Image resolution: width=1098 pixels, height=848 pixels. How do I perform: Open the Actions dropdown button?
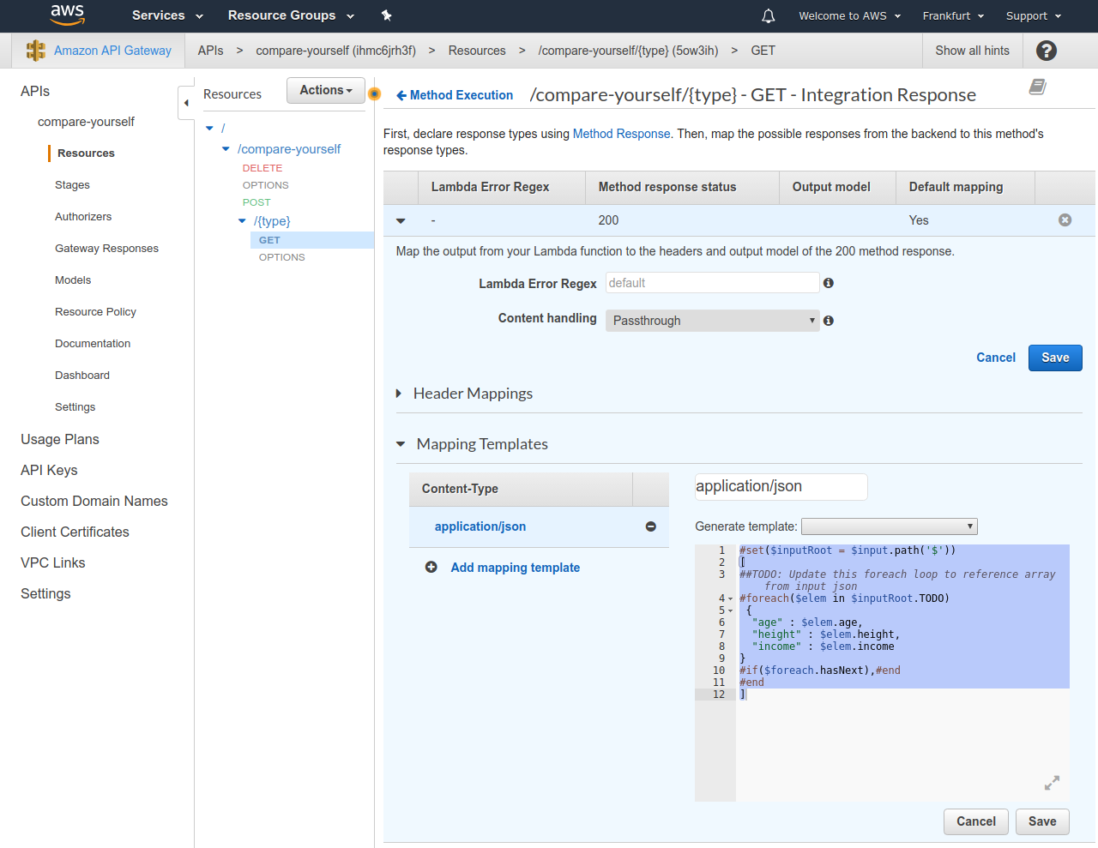click(326, 90)
